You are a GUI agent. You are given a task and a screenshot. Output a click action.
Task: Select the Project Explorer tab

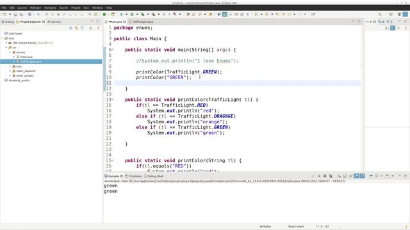pos(30,22)
